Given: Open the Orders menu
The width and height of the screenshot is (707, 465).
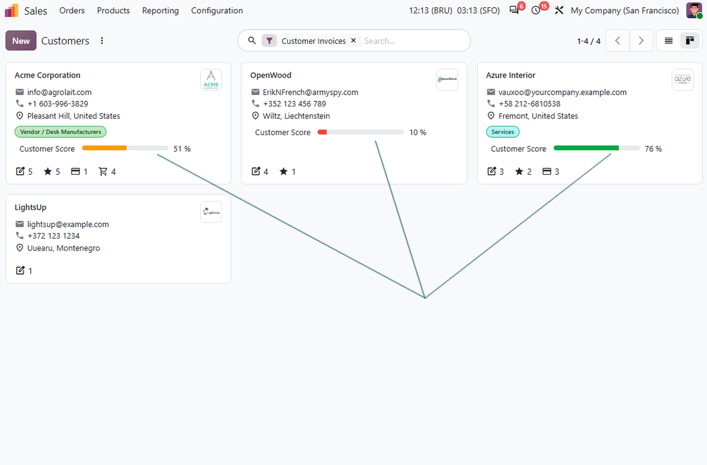Looking at the screenshot, I should 72,11.
